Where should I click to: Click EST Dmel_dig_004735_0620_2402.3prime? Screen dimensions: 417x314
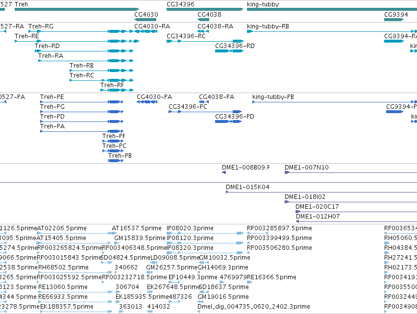198,312
